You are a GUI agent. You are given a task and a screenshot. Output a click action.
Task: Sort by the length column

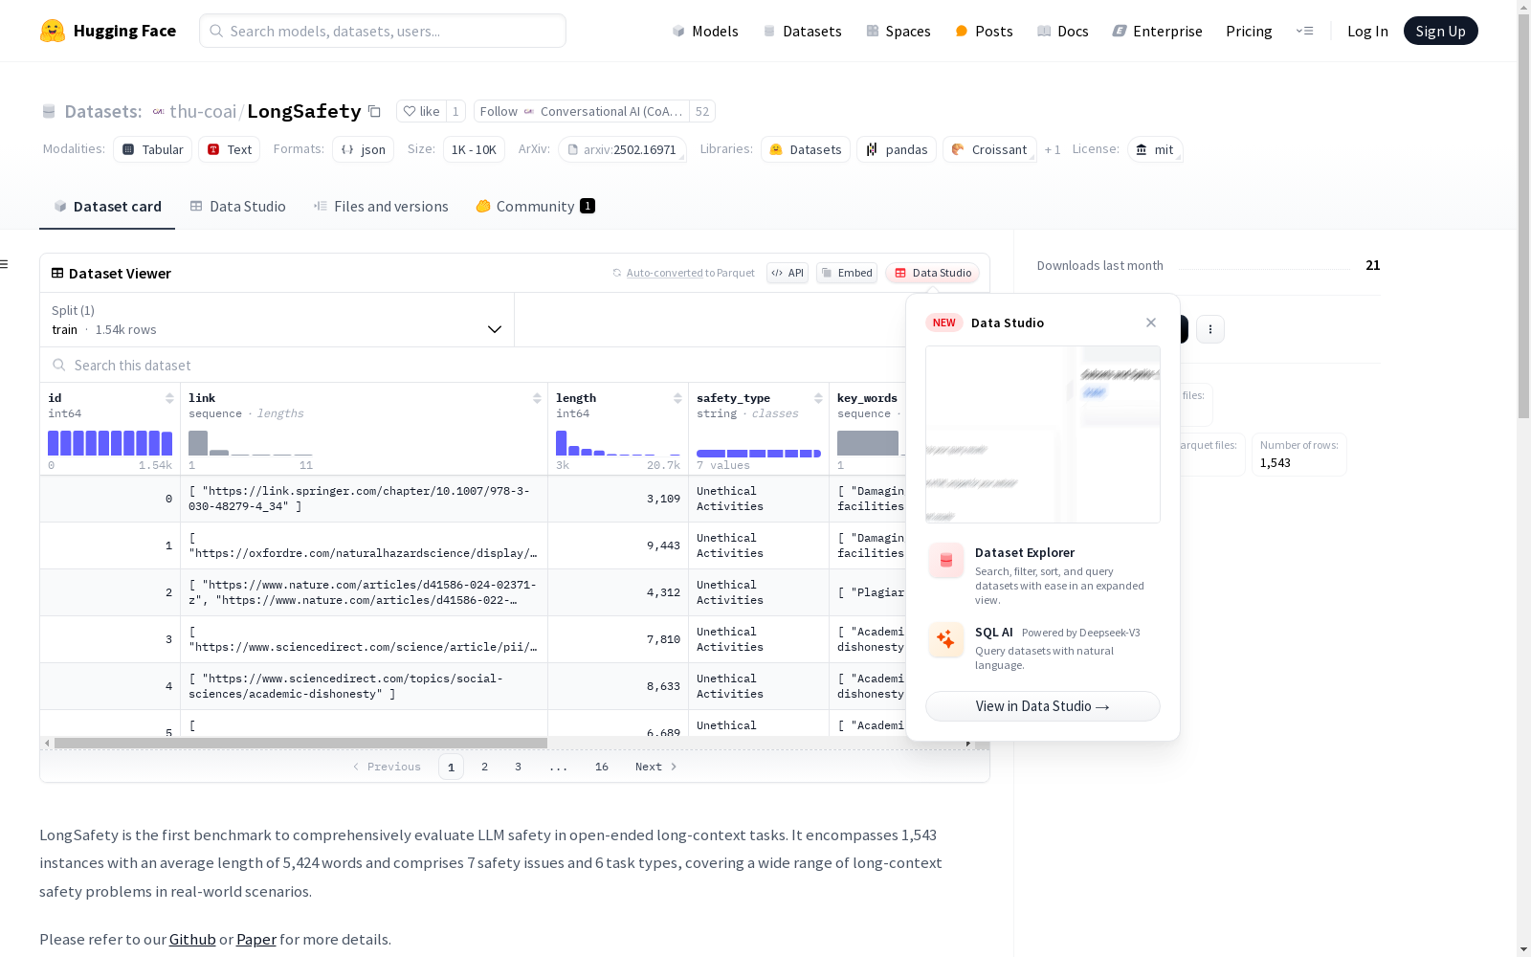[x=677, y=398]
